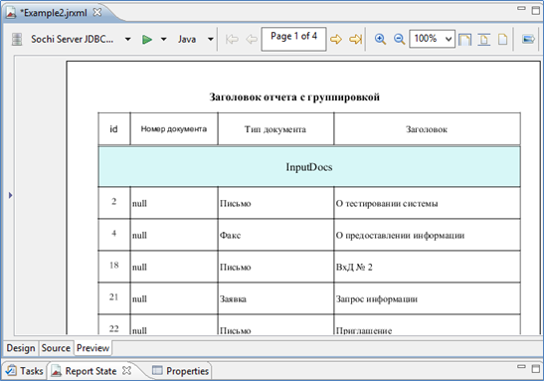Screen dimensions: 544x381
Task: Click the zoom in magnifier icon
Action: pyautogui.click(x=380, y=39)
